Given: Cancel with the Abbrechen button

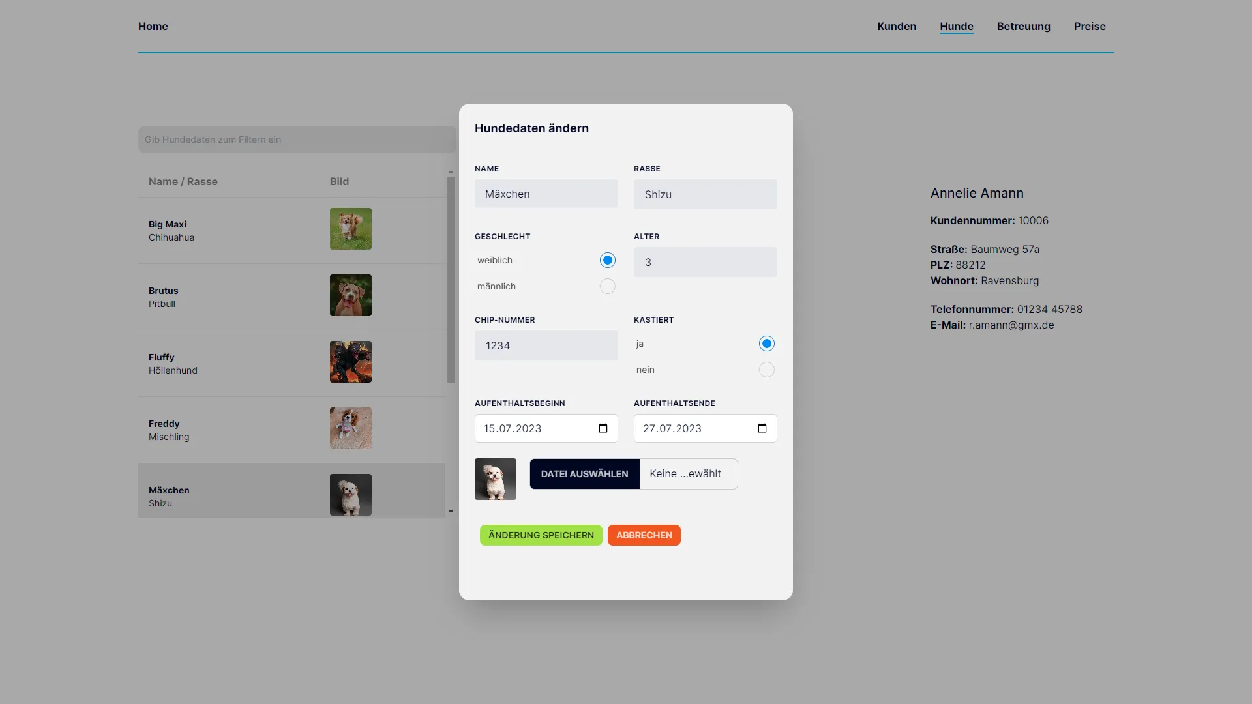Looking at the screenshot, I should (644, 535).
